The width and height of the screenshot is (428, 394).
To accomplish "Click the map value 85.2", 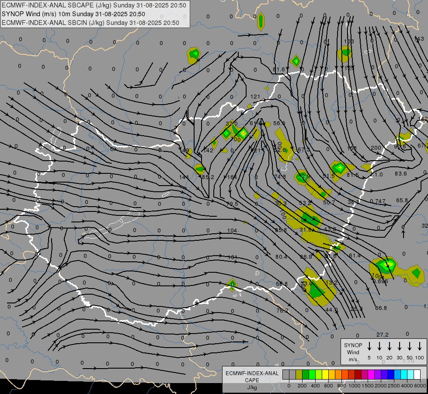I will pos(208,177).
